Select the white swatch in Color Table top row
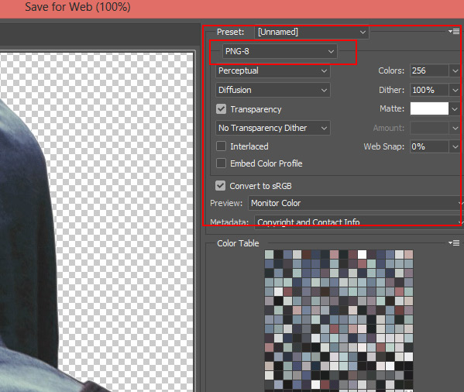The width and height of the screenshot is (464, 392). tap(362, 254)
